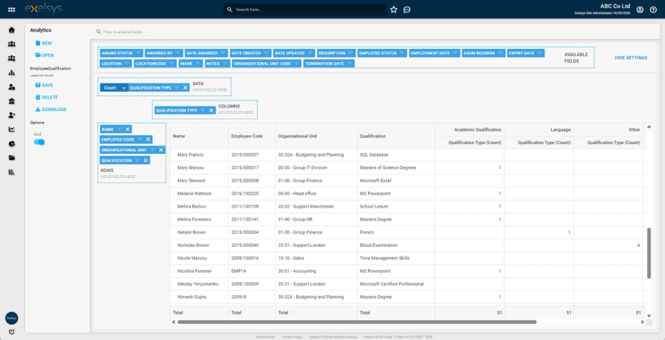The width and height of the screenshot is (665, 340).
Task: Filter the Expiry Date field
Action: point(539,53)
